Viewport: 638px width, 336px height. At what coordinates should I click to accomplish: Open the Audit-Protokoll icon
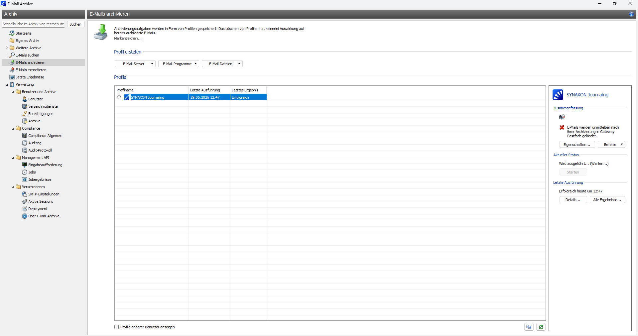pyautogui.click(x=25, y=150)
